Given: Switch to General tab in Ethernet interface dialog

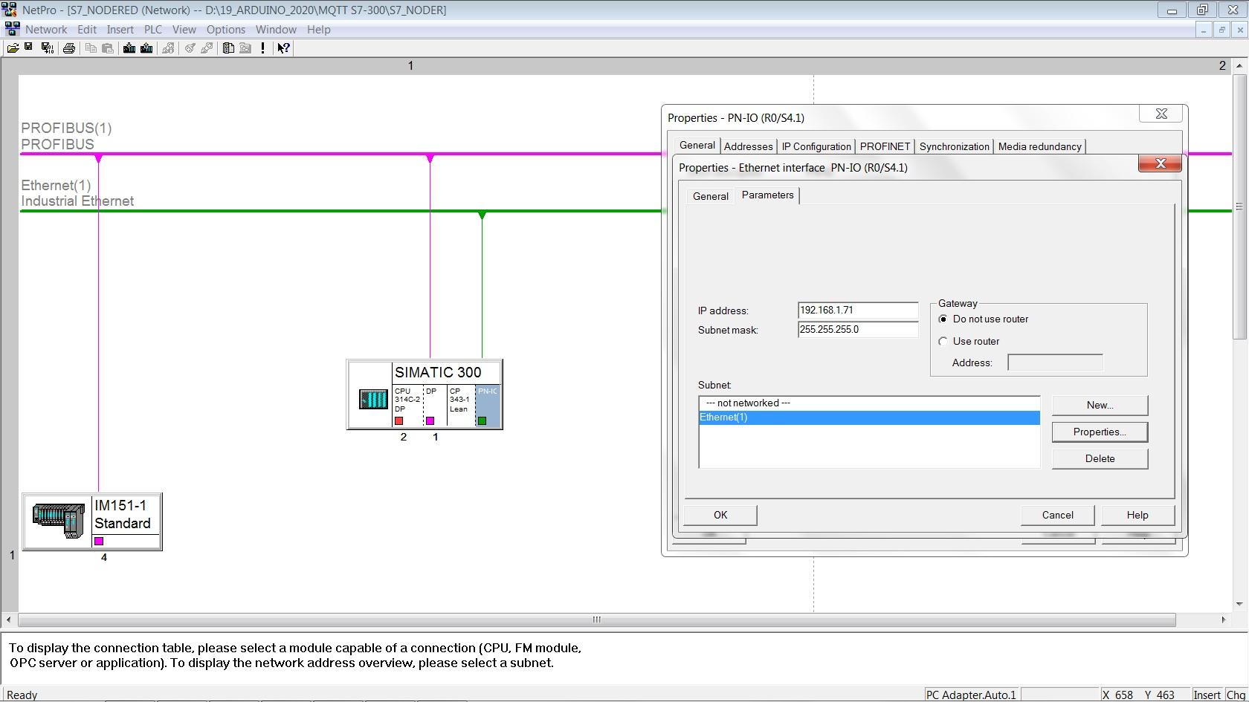Looking at the screenshot, I should (x=711, y=197).
